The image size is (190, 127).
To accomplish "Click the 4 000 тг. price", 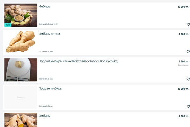I will coord(183,34).
